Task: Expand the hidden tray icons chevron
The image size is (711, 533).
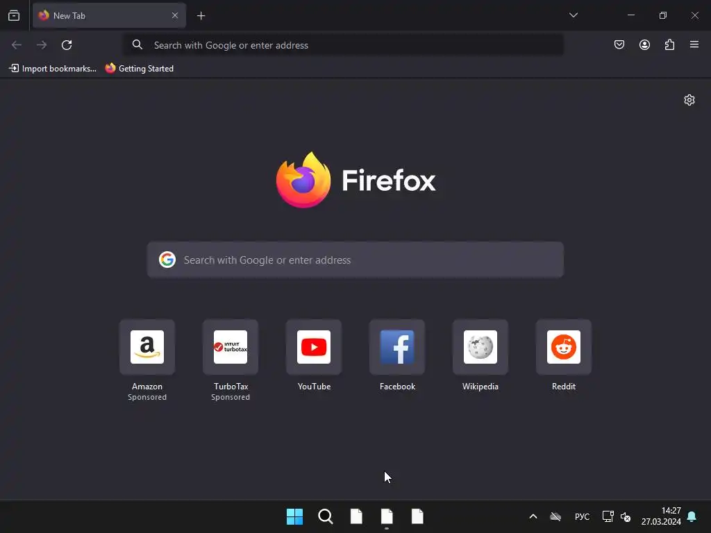Action: [x=533, y=516]
